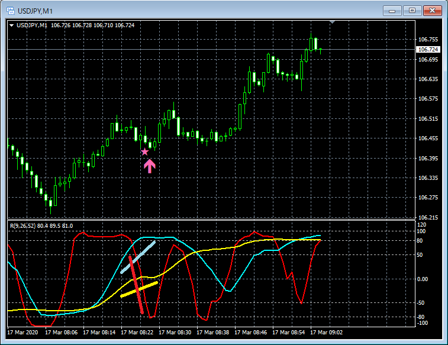Select the thick yellow trendline in indicator
Image resolution: width=448 pixels, height=345 pixels.
(139, 289)
